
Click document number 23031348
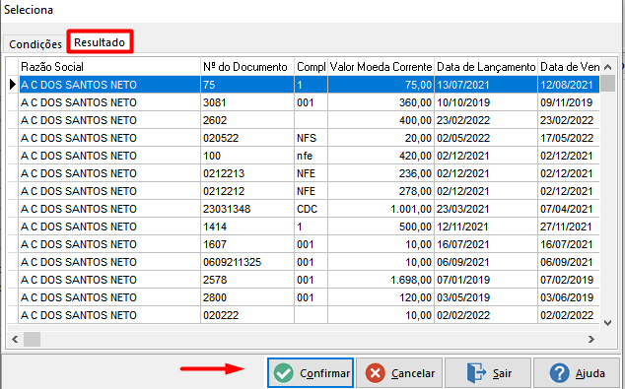pyautogui.click(x=247, y=209)
